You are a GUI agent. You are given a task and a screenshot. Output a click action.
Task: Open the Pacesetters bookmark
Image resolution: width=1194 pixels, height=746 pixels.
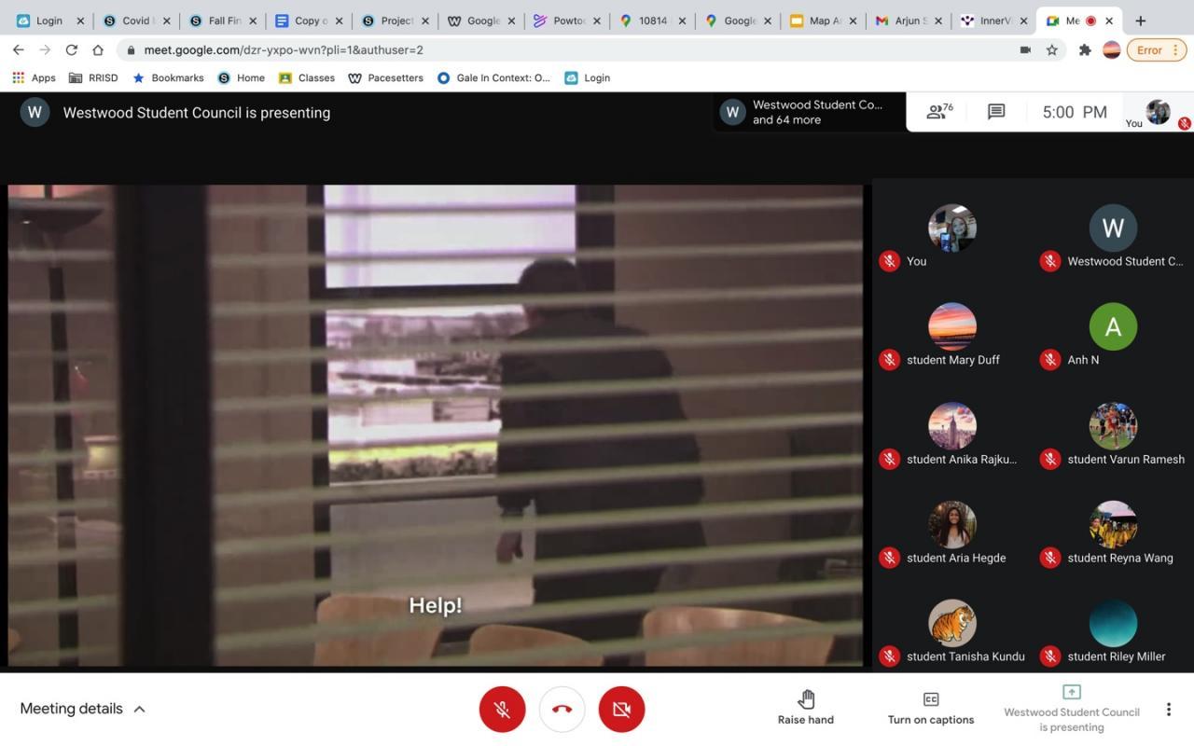coord(385,78)
